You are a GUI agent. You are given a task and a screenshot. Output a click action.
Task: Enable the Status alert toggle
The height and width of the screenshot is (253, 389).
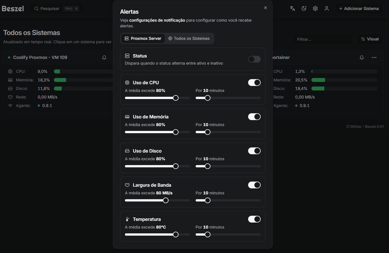click(254, 59)
